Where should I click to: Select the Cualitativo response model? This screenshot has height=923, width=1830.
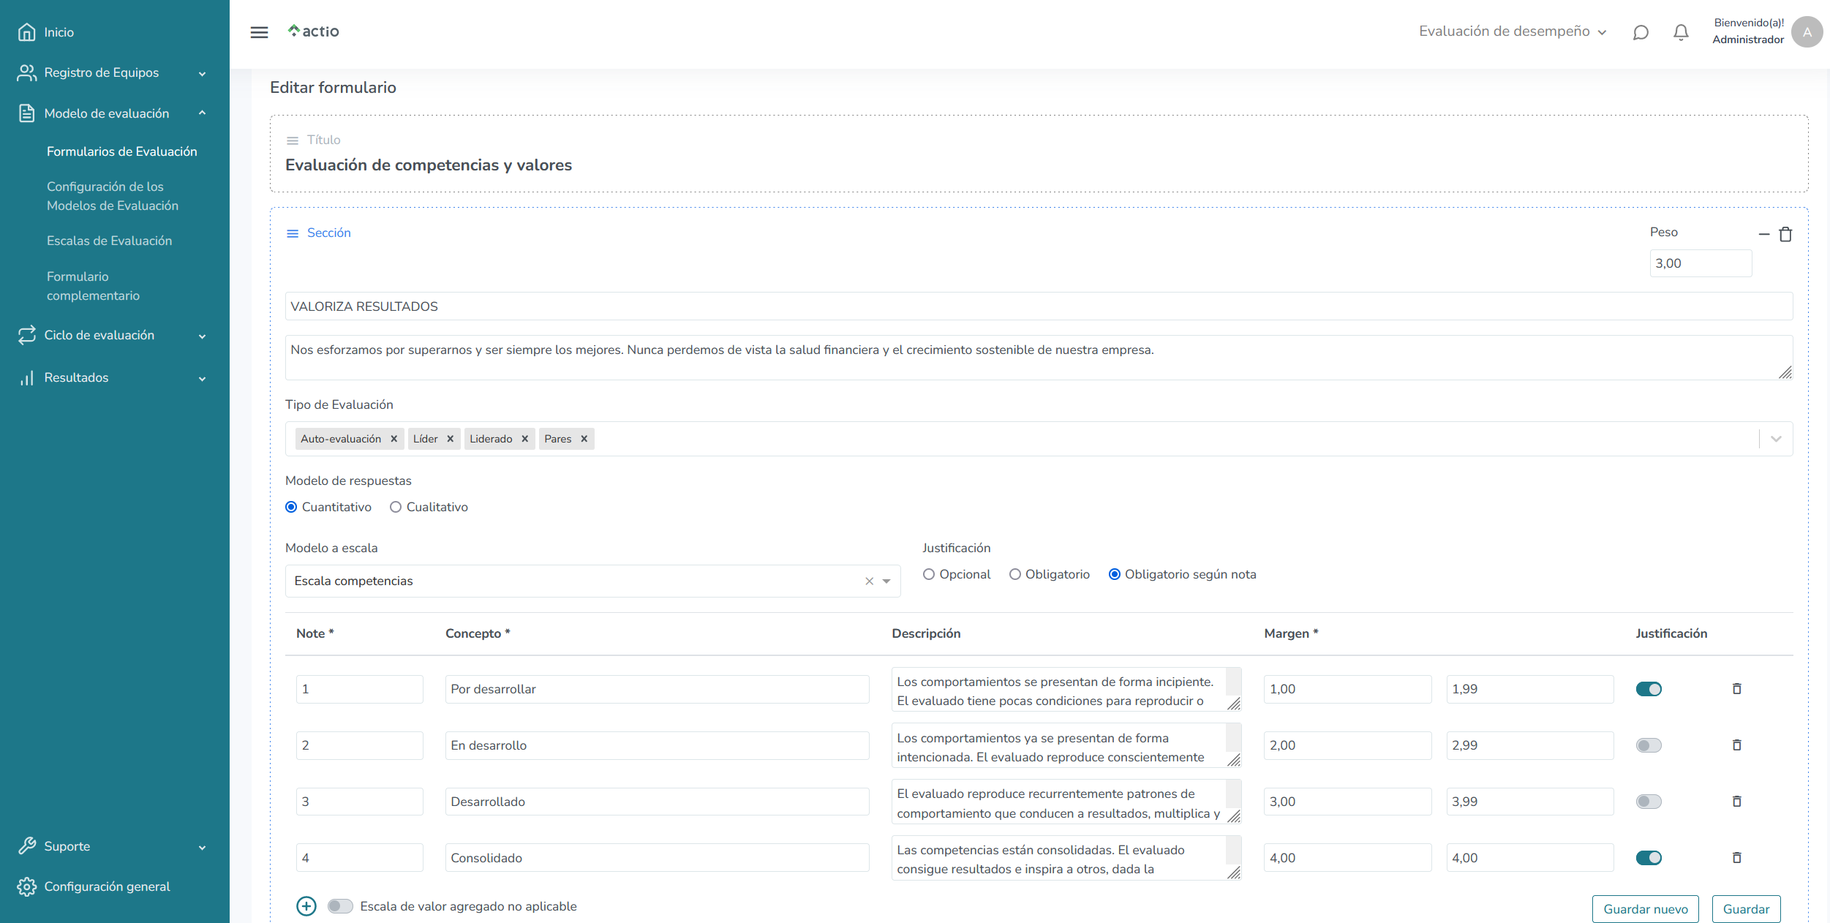[x=396, y=507]
